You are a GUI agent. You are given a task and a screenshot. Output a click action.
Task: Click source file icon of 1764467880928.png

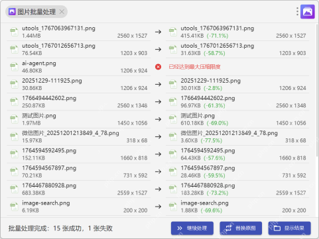[x=14, y=189]
